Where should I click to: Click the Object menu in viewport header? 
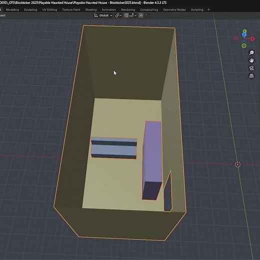pyautogui.click(x=2, y=15)
